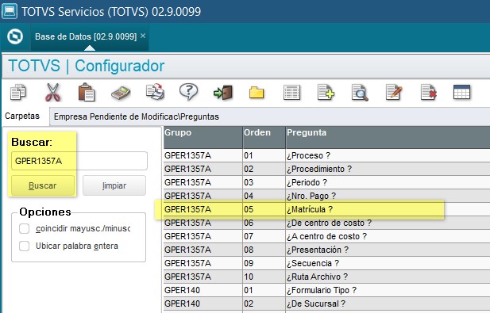Click the view record magnifier icon
The height and width of the screenshot is (313, 490).
pyautogui.click(x=360, y=93)
